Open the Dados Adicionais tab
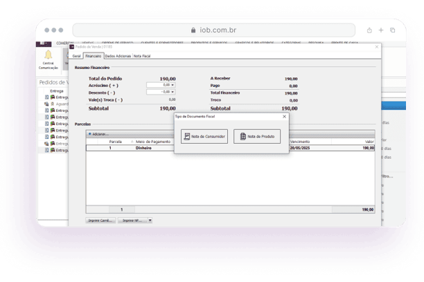The width and height of the screenshot is (424, 282). [x=118, y=56]
